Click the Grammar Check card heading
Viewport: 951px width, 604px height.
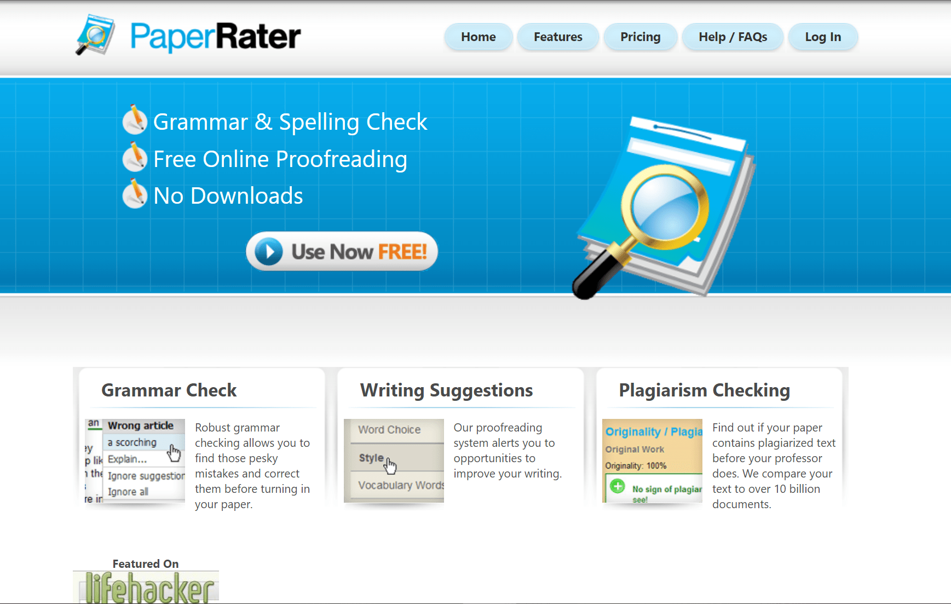click(x=169, y=390)
